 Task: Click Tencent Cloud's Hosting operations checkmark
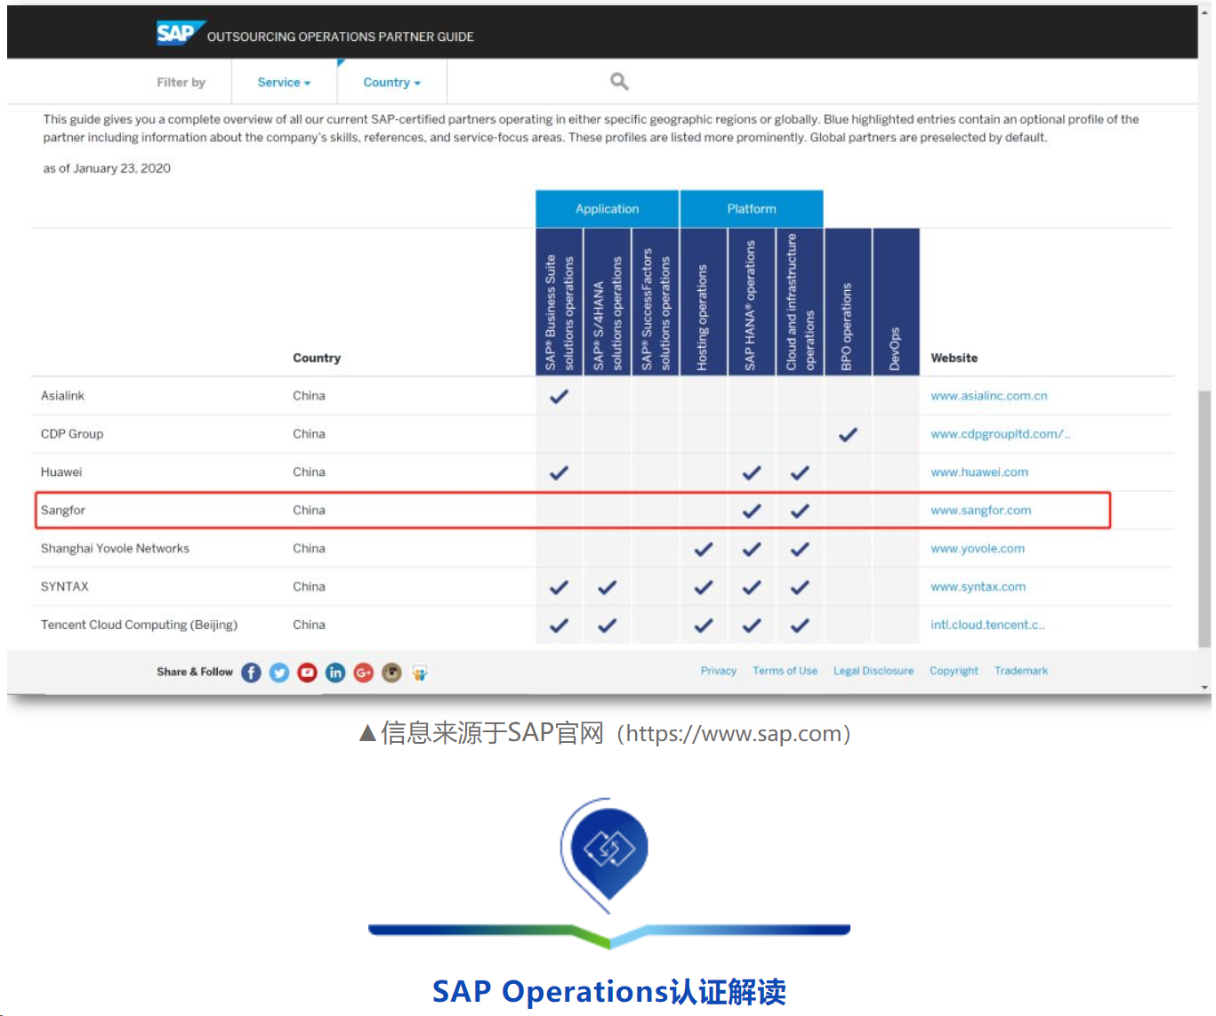click(704, 626)
